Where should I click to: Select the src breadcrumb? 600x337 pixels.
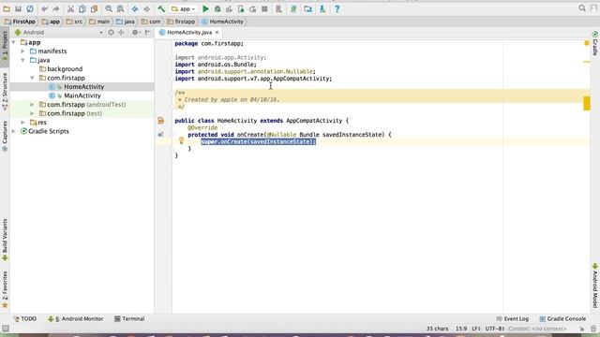click(74, 22)
